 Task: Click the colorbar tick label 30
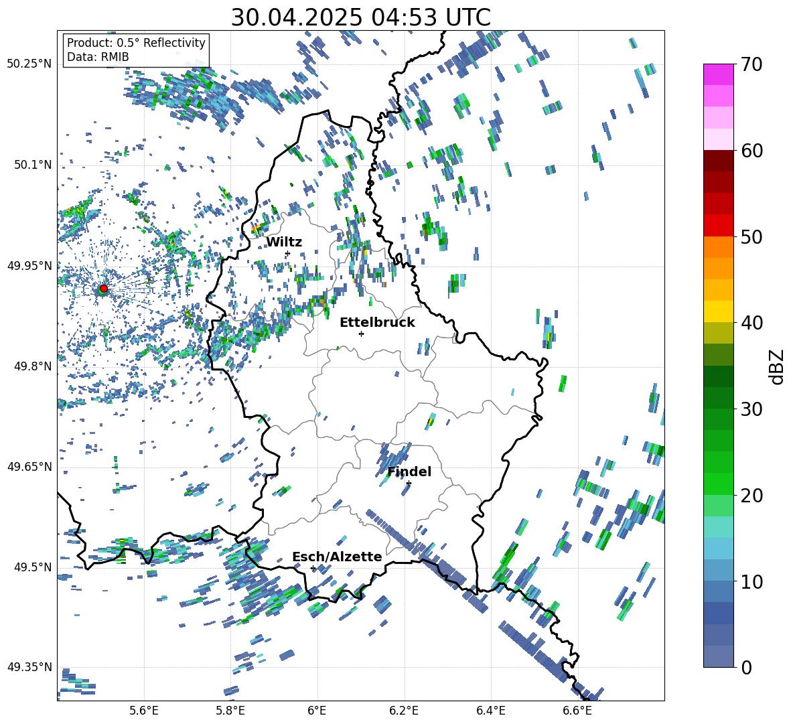pyautogui.click(x=751, y=409)
